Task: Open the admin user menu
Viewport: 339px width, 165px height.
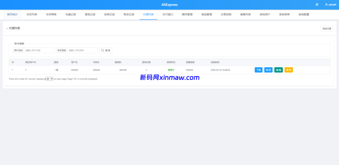Action: 331,5
